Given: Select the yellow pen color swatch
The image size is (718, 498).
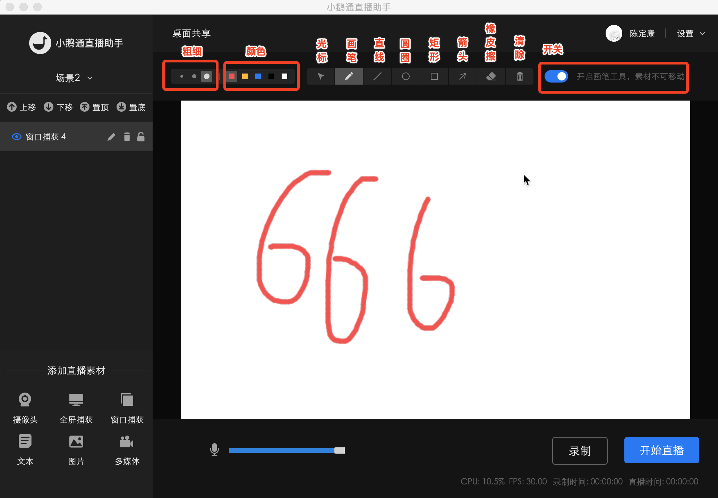Looking at the screenshot, I should [245, 77].
